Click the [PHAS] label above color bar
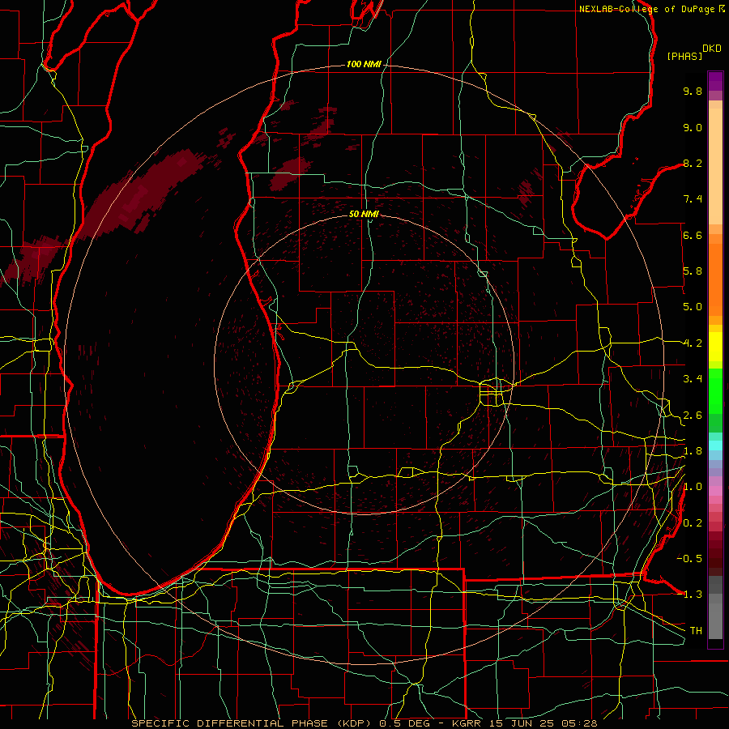This screenshot has height=729, width=729. pyautogui.click(x=684, y=56)
